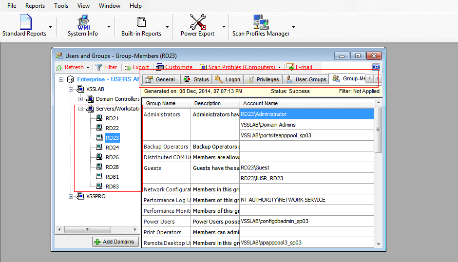Open Standard Reports from the toolbar

tap(24, 26)
